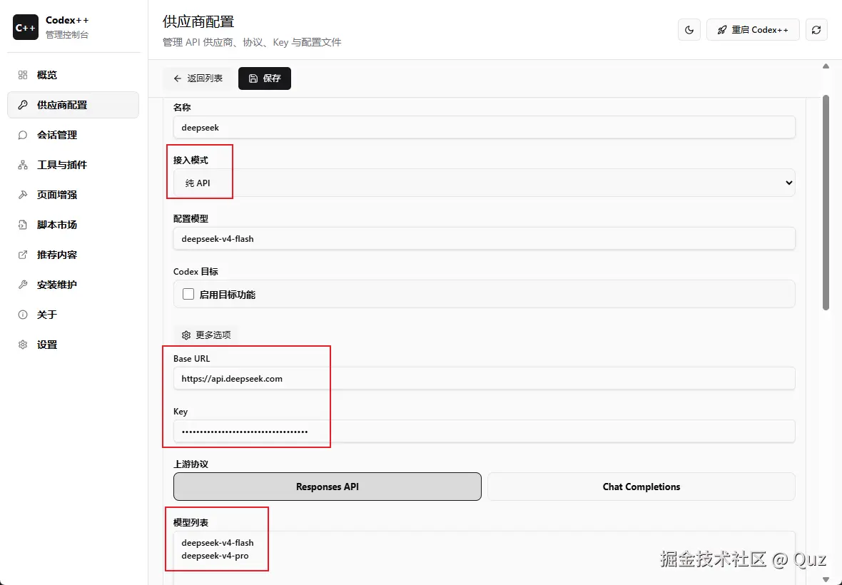Click the 工具与插件 hierarchy icon
This screenshot has width=842, height=585.
click(x=23, y=166)
